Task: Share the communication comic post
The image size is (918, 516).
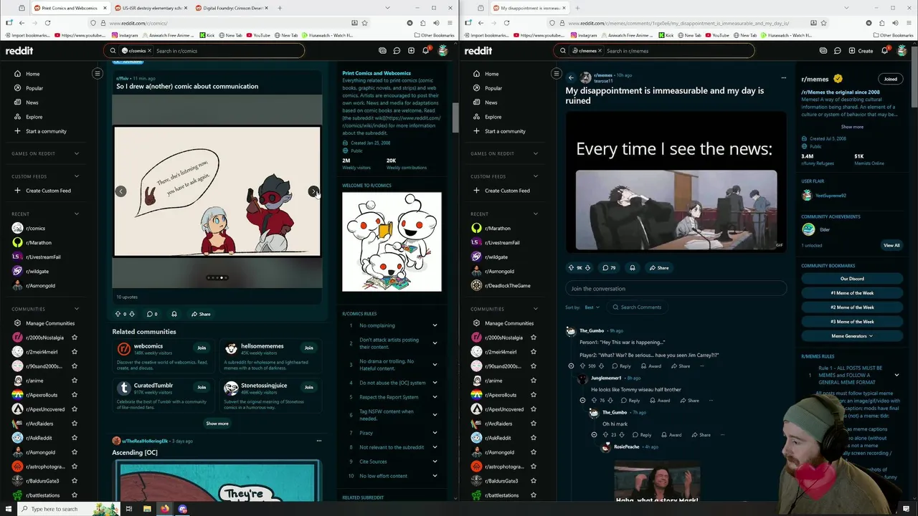Action: pyautogui.click(x=201, y=314)
